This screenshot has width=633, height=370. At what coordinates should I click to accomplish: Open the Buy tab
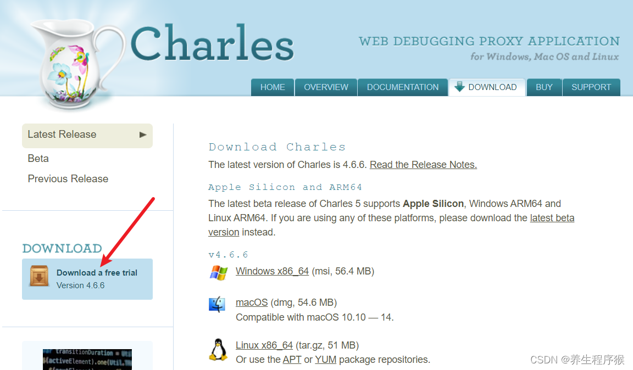point(544,87)
